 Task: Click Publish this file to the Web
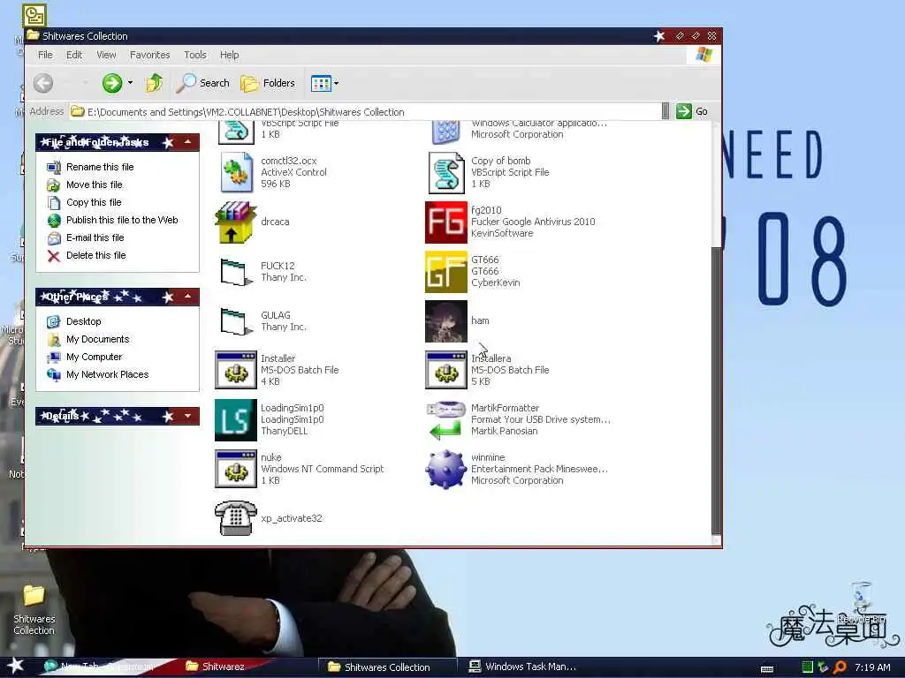(x=122, y=220)
